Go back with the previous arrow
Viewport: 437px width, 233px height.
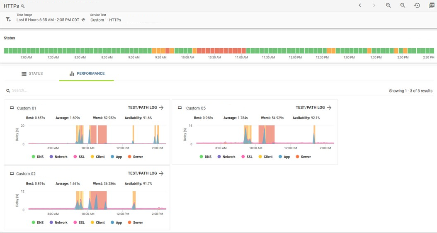360,5
